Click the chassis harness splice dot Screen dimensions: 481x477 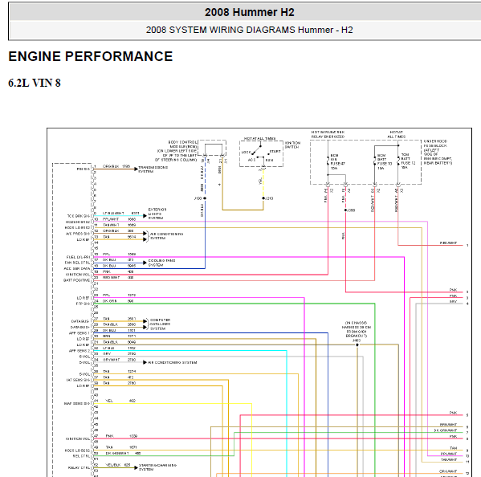357,344
